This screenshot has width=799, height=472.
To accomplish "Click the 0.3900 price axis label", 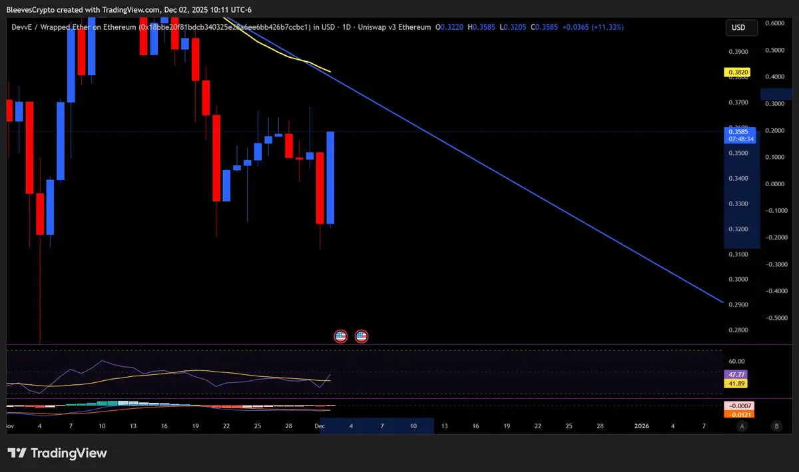I will point(738,52).
